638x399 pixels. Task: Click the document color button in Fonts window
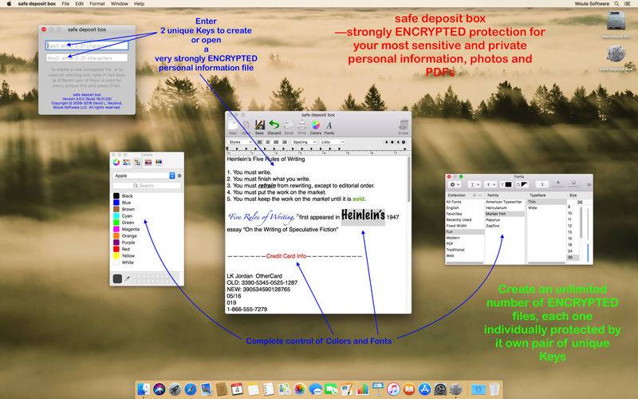[522, 184]
